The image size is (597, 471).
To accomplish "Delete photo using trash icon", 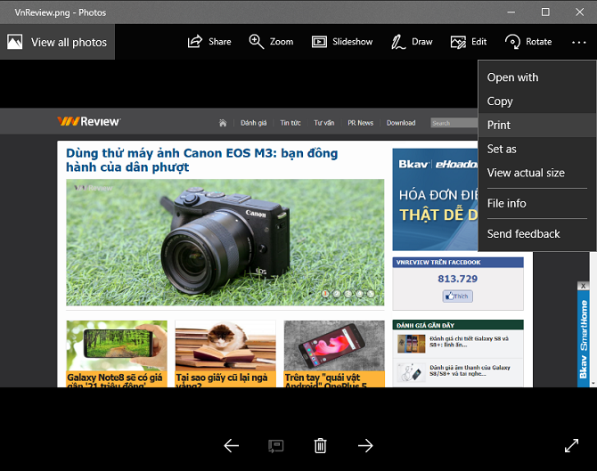I will tap(321, 446).
